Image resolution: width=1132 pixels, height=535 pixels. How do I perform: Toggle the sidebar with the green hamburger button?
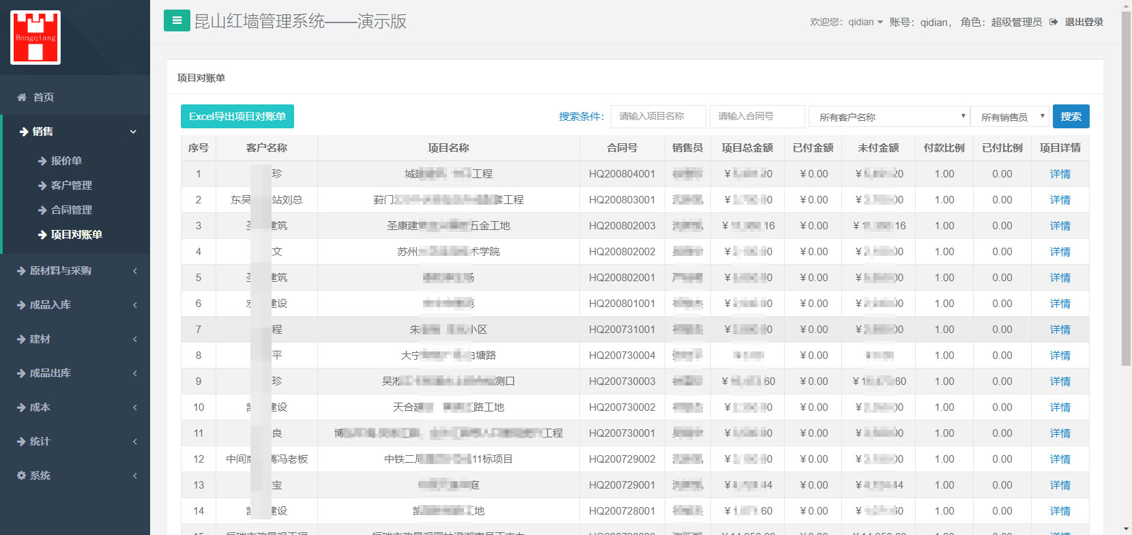click(x=177, y=20)
